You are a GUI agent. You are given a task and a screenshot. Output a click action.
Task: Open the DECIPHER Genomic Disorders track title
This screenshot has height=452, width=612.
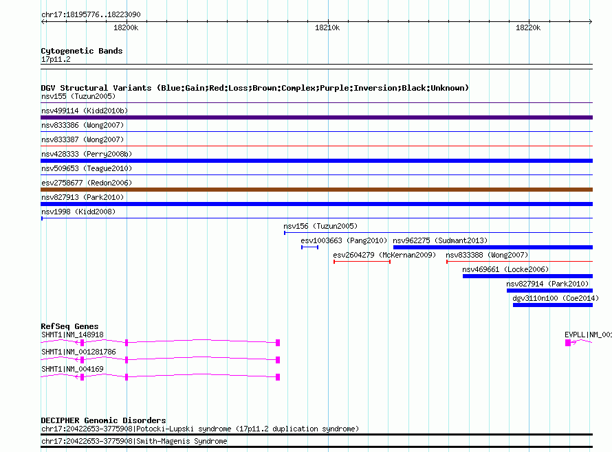coord(103,420)
